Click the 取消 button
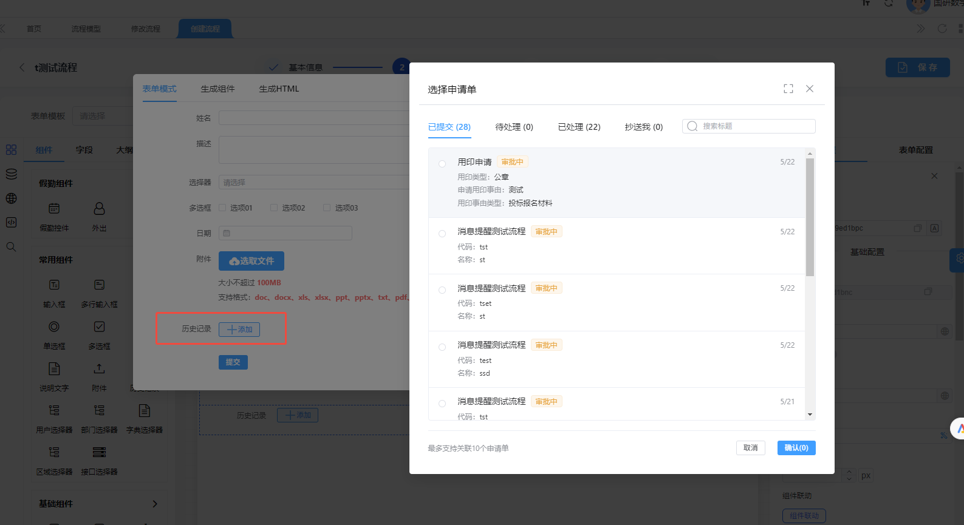 pos(751,448)
